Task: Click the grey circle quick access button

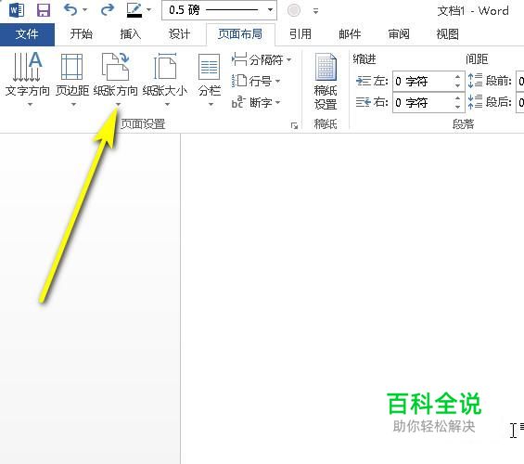Action: click(294, 10)
